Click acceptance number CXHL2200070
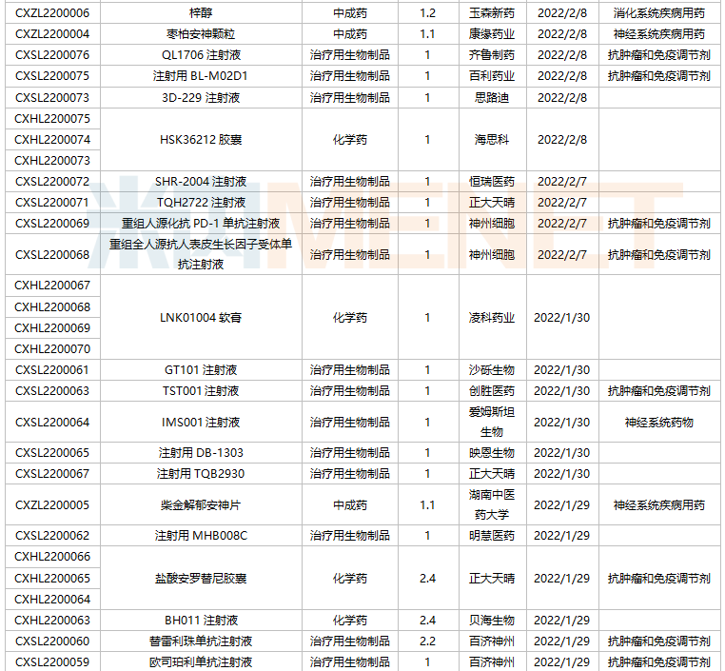 point(52,348)
